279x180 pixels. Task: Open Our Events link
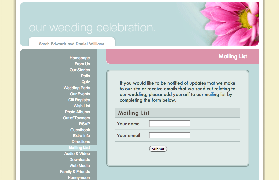pyautogui.click(x=80, y=94)
